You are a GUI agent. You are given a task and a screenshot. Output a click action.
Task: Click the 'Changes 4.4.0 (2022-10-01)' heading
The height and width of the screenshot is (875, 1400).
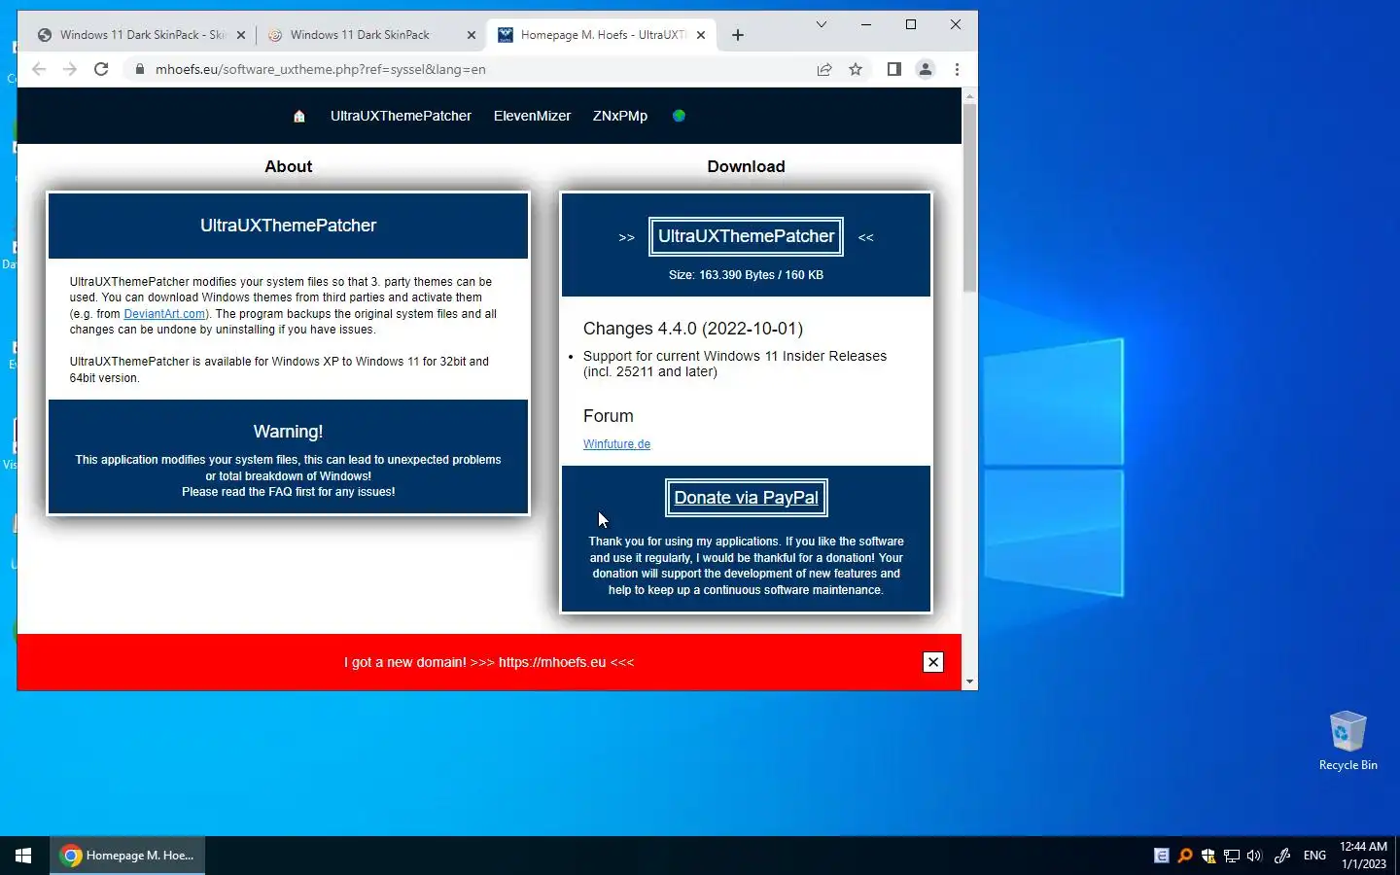click(693, 329)
